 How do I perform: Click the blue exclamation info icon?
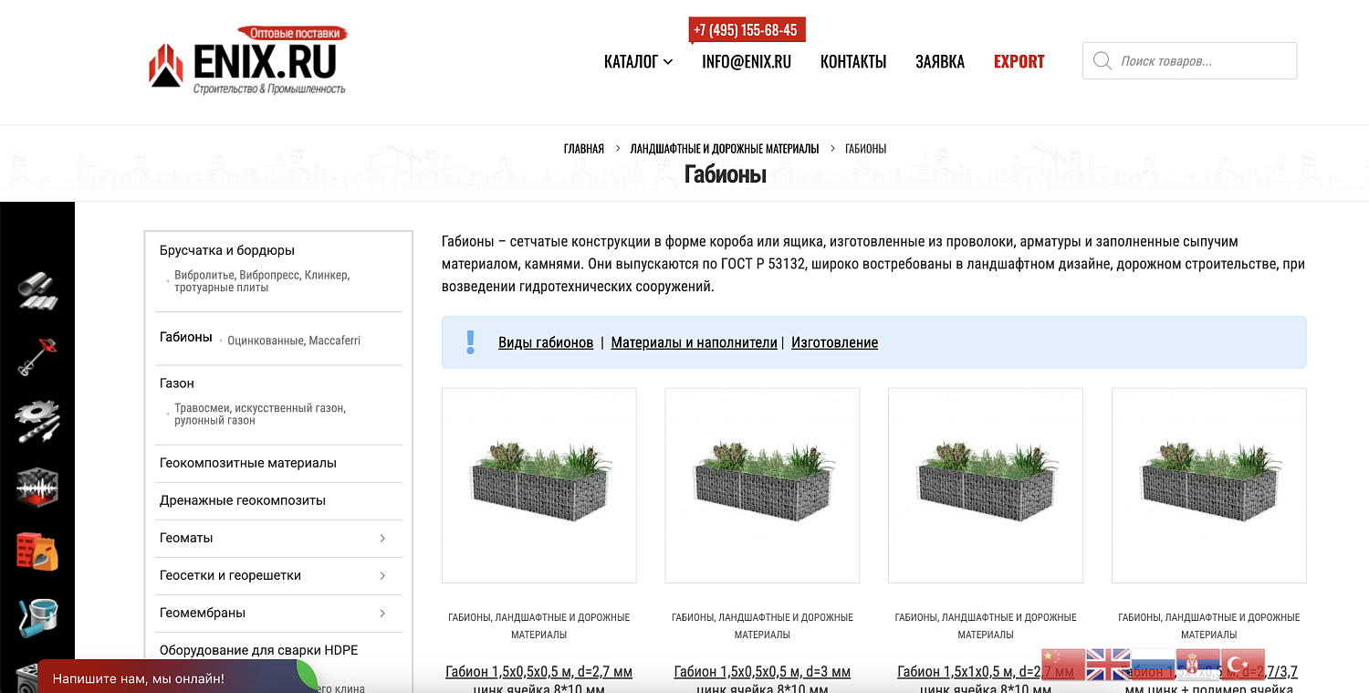[x=471, y=341]
